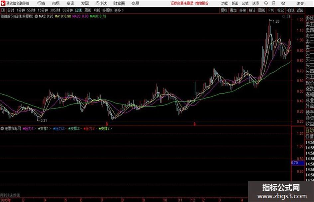Screen dimensions: 314x202
Task: Open the 资讯 menu
Action: (70, 3)
